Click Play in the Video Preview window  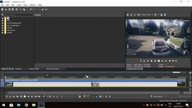151,61
